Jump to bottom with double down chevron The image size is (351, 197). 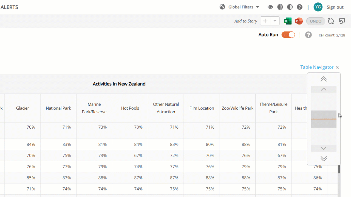324,159
